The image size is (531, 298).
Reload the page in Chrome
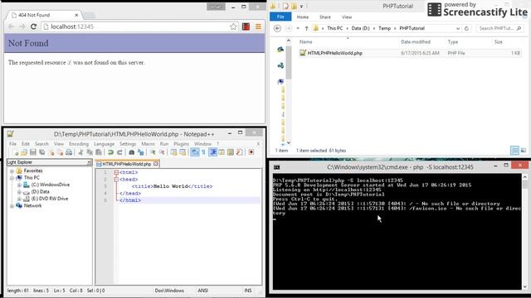click(33, 26)
